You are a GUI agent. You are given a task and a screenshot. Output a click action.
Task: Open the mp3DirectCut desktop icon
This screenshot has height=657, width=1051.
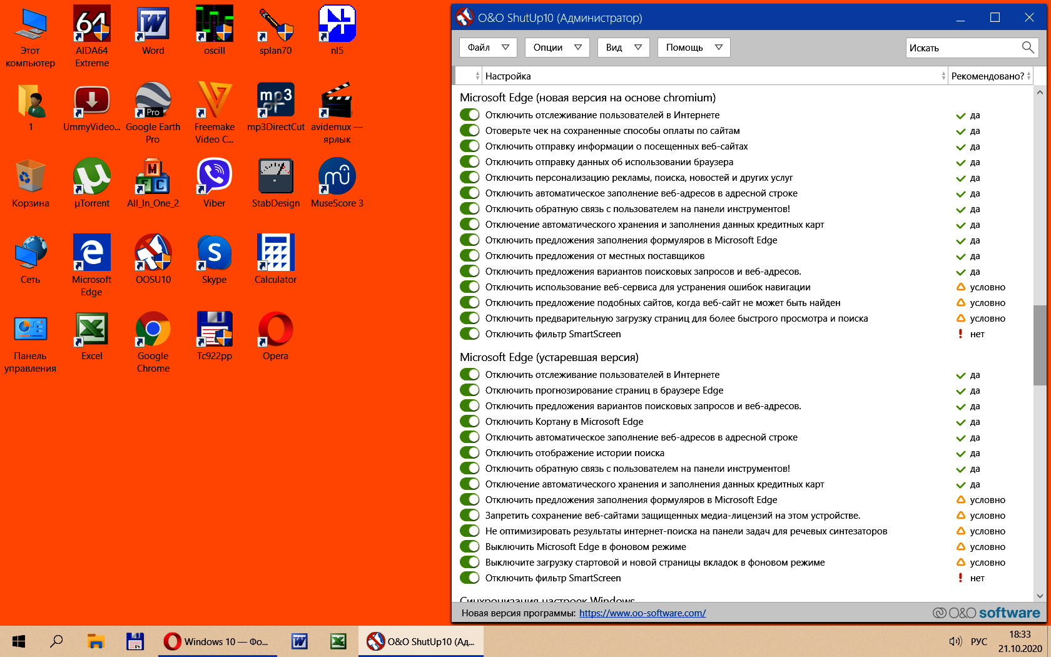276,106
